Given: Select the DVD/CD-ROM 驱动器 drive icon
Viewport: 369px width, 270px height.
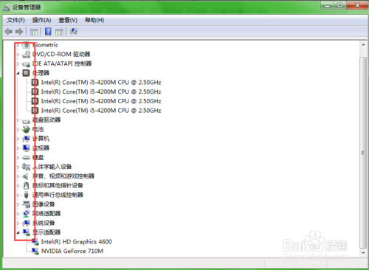Looking at the screenshot, I should tap(27, 55).
